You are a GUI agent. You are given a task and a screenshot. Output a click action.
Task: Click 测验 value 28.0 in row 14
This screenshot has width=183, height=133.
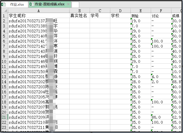click(x=141, y=82)
